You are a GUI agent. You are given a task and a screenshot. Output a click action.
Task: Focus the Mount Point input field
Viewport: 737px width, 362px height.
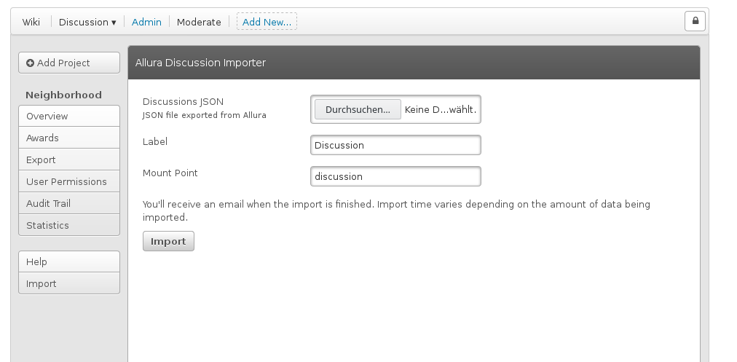point(395,176)
